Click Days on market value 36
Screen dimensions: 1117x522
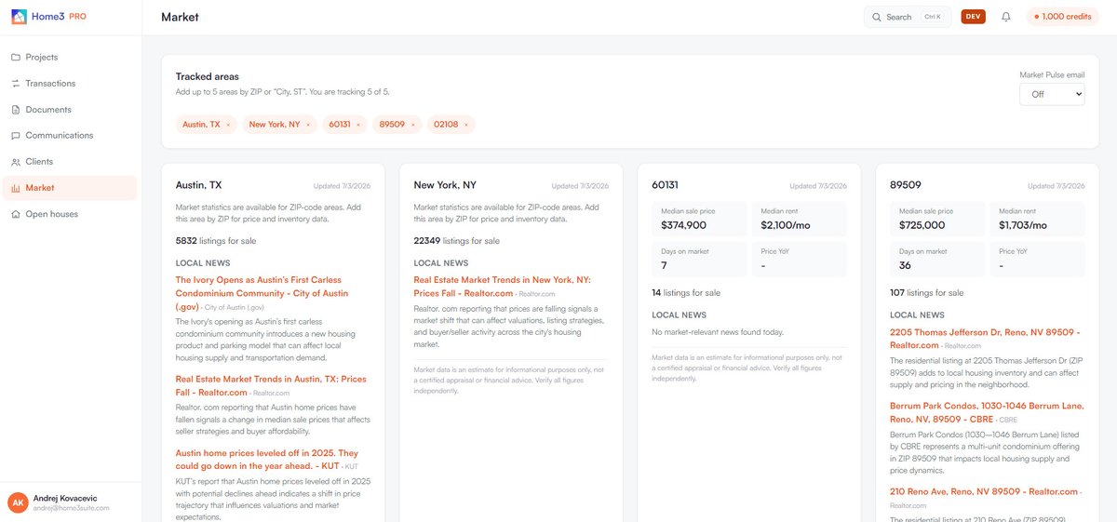point(905,265)
